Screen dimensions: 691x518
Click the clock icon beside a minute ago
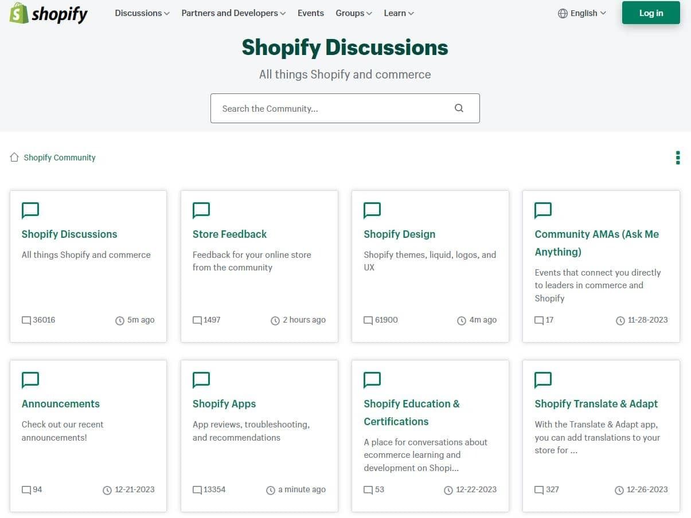coord(271,490)
